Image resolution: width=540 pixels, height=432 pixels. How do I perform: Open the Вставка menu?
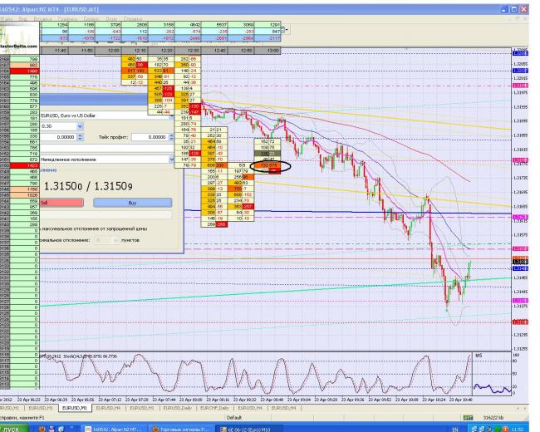[x=42, y=18]
